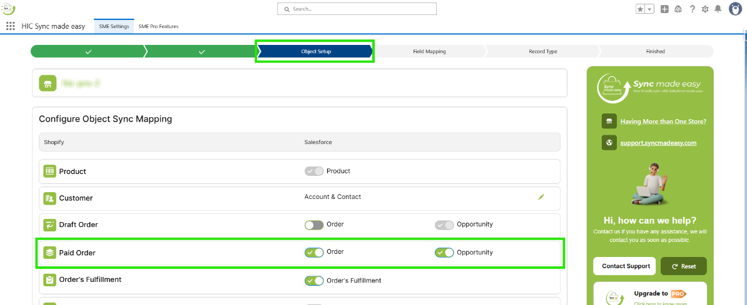
Task: Click the Paid Order row label
Action: click(77, 253)
